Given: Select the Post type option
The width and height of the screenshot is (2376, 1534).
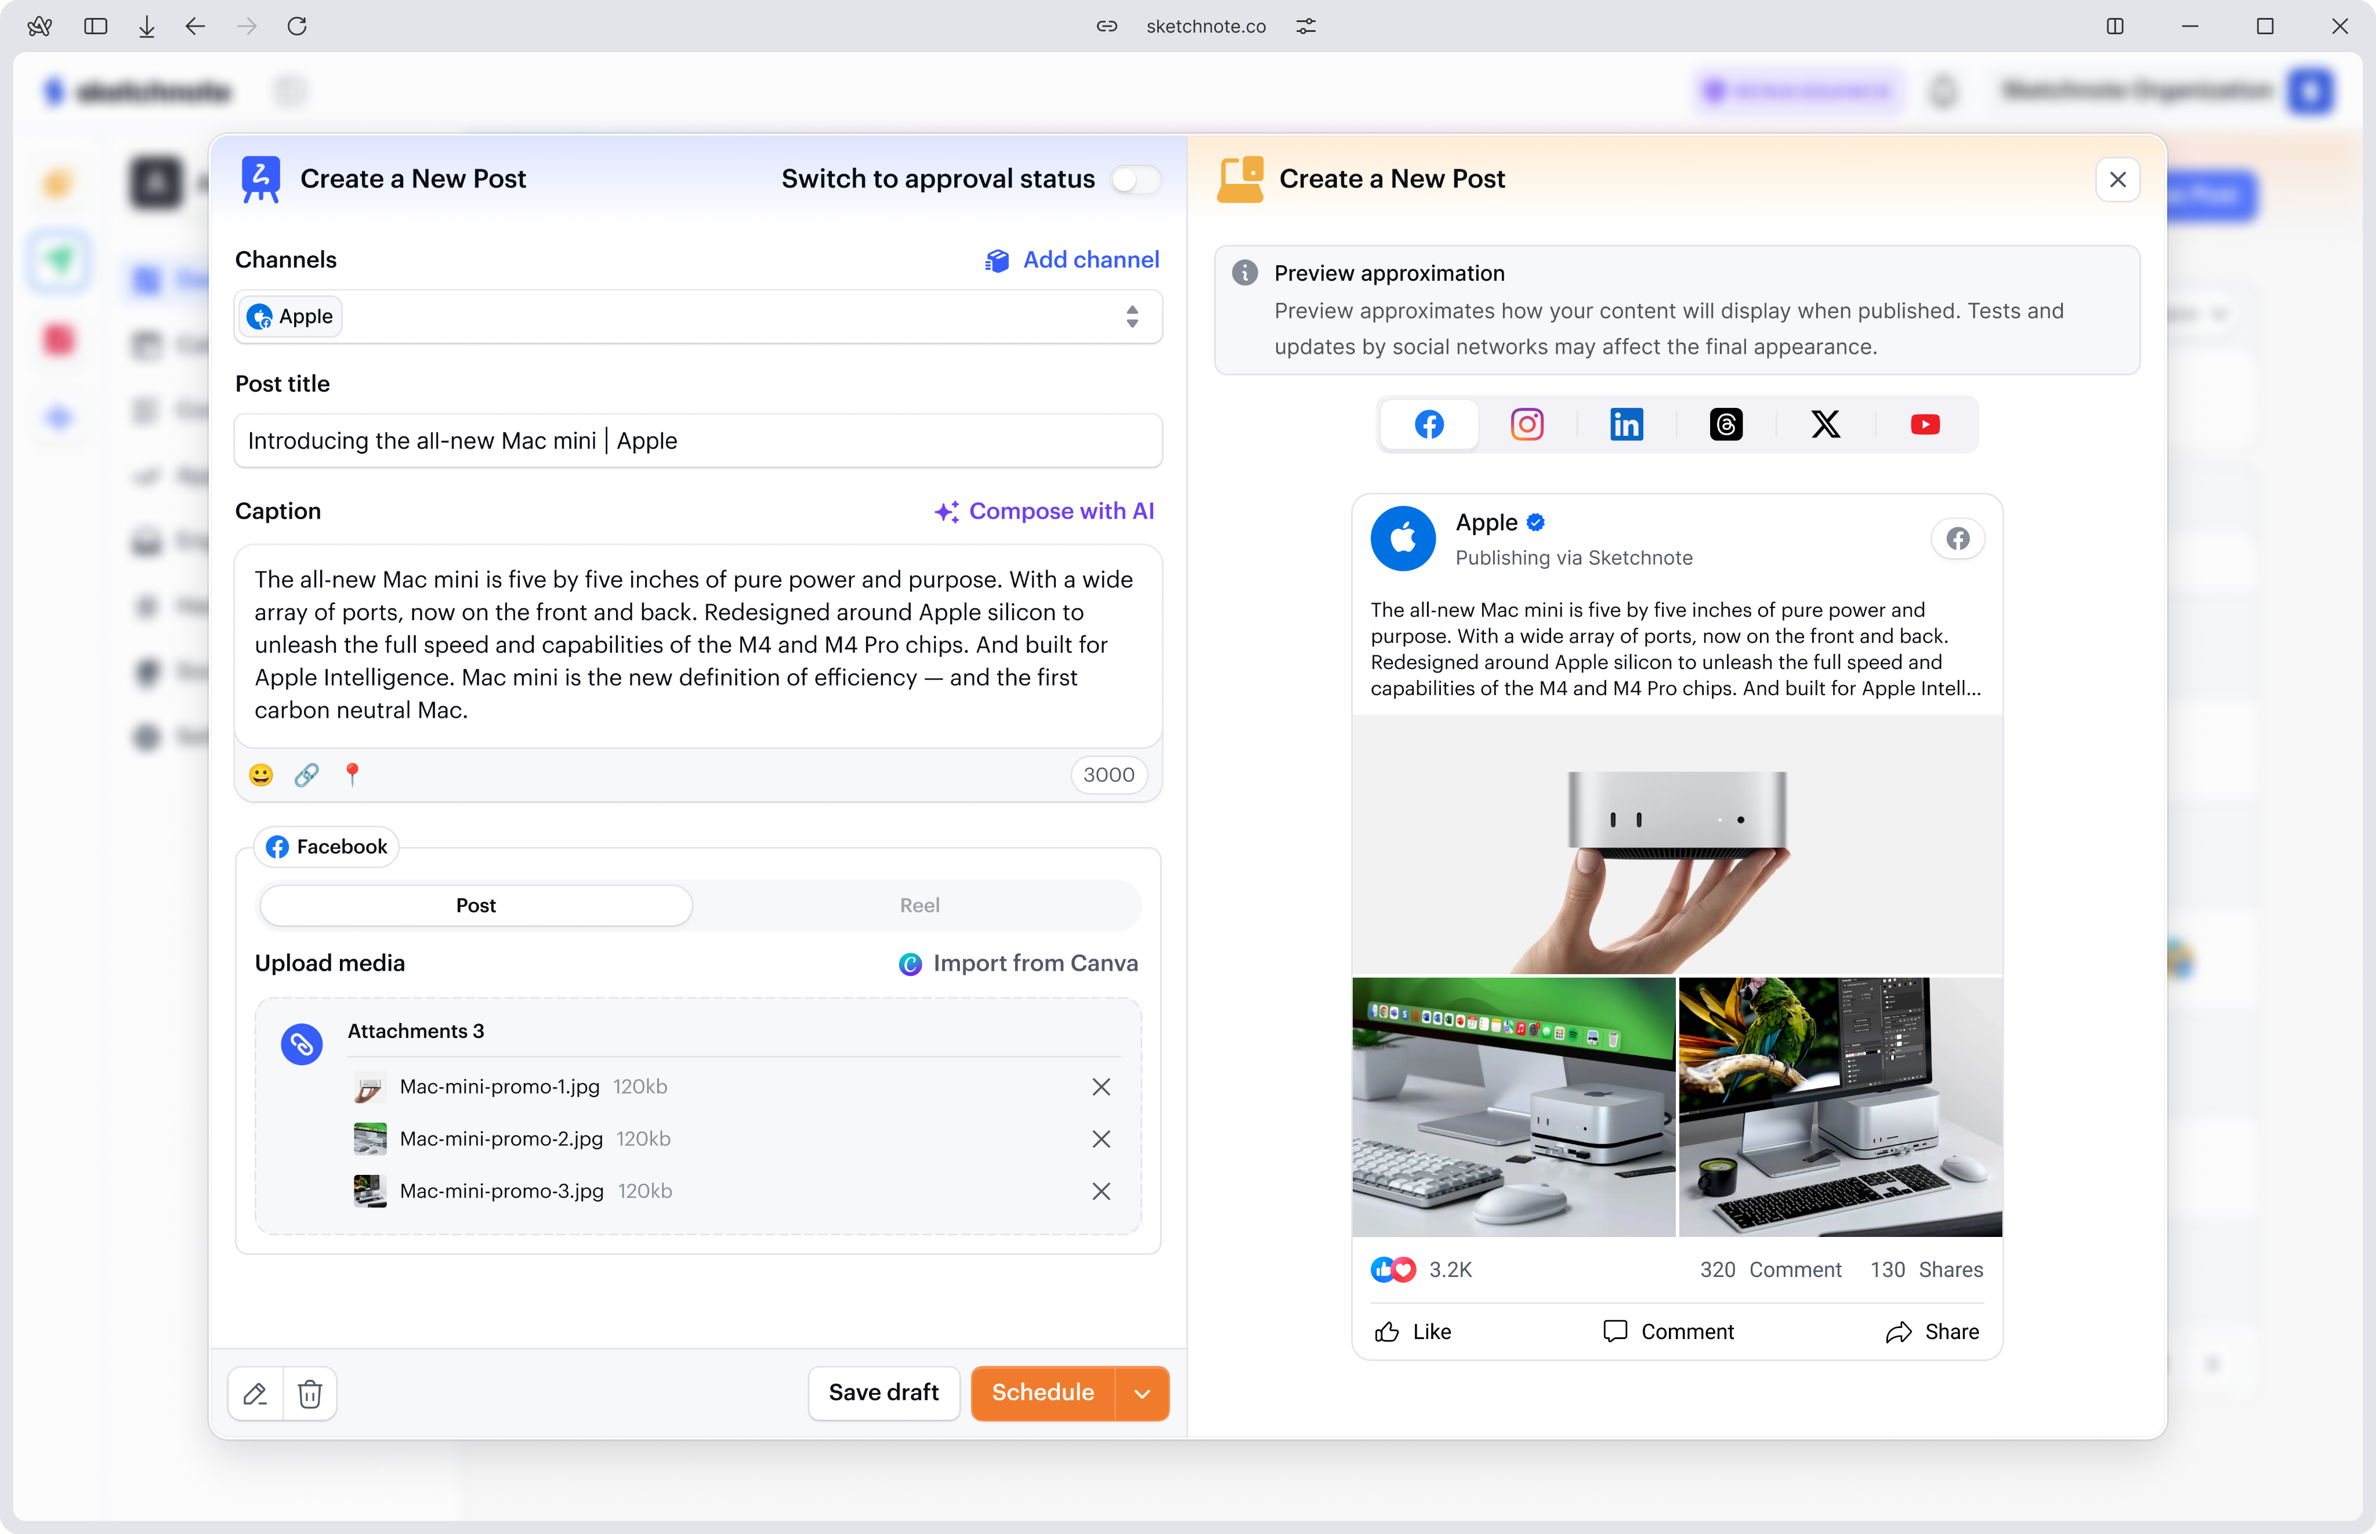Looking at the screenshot, I should 476,906.
